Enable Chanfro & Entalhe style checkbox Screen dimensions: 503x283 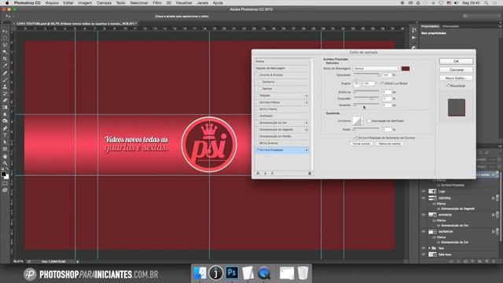click(258, 75)
